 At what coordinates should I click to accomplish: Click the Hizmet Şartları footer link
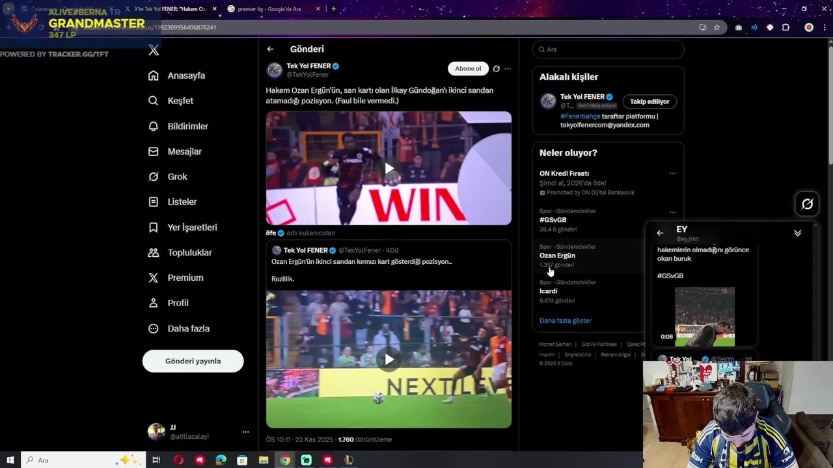point(555,344)
